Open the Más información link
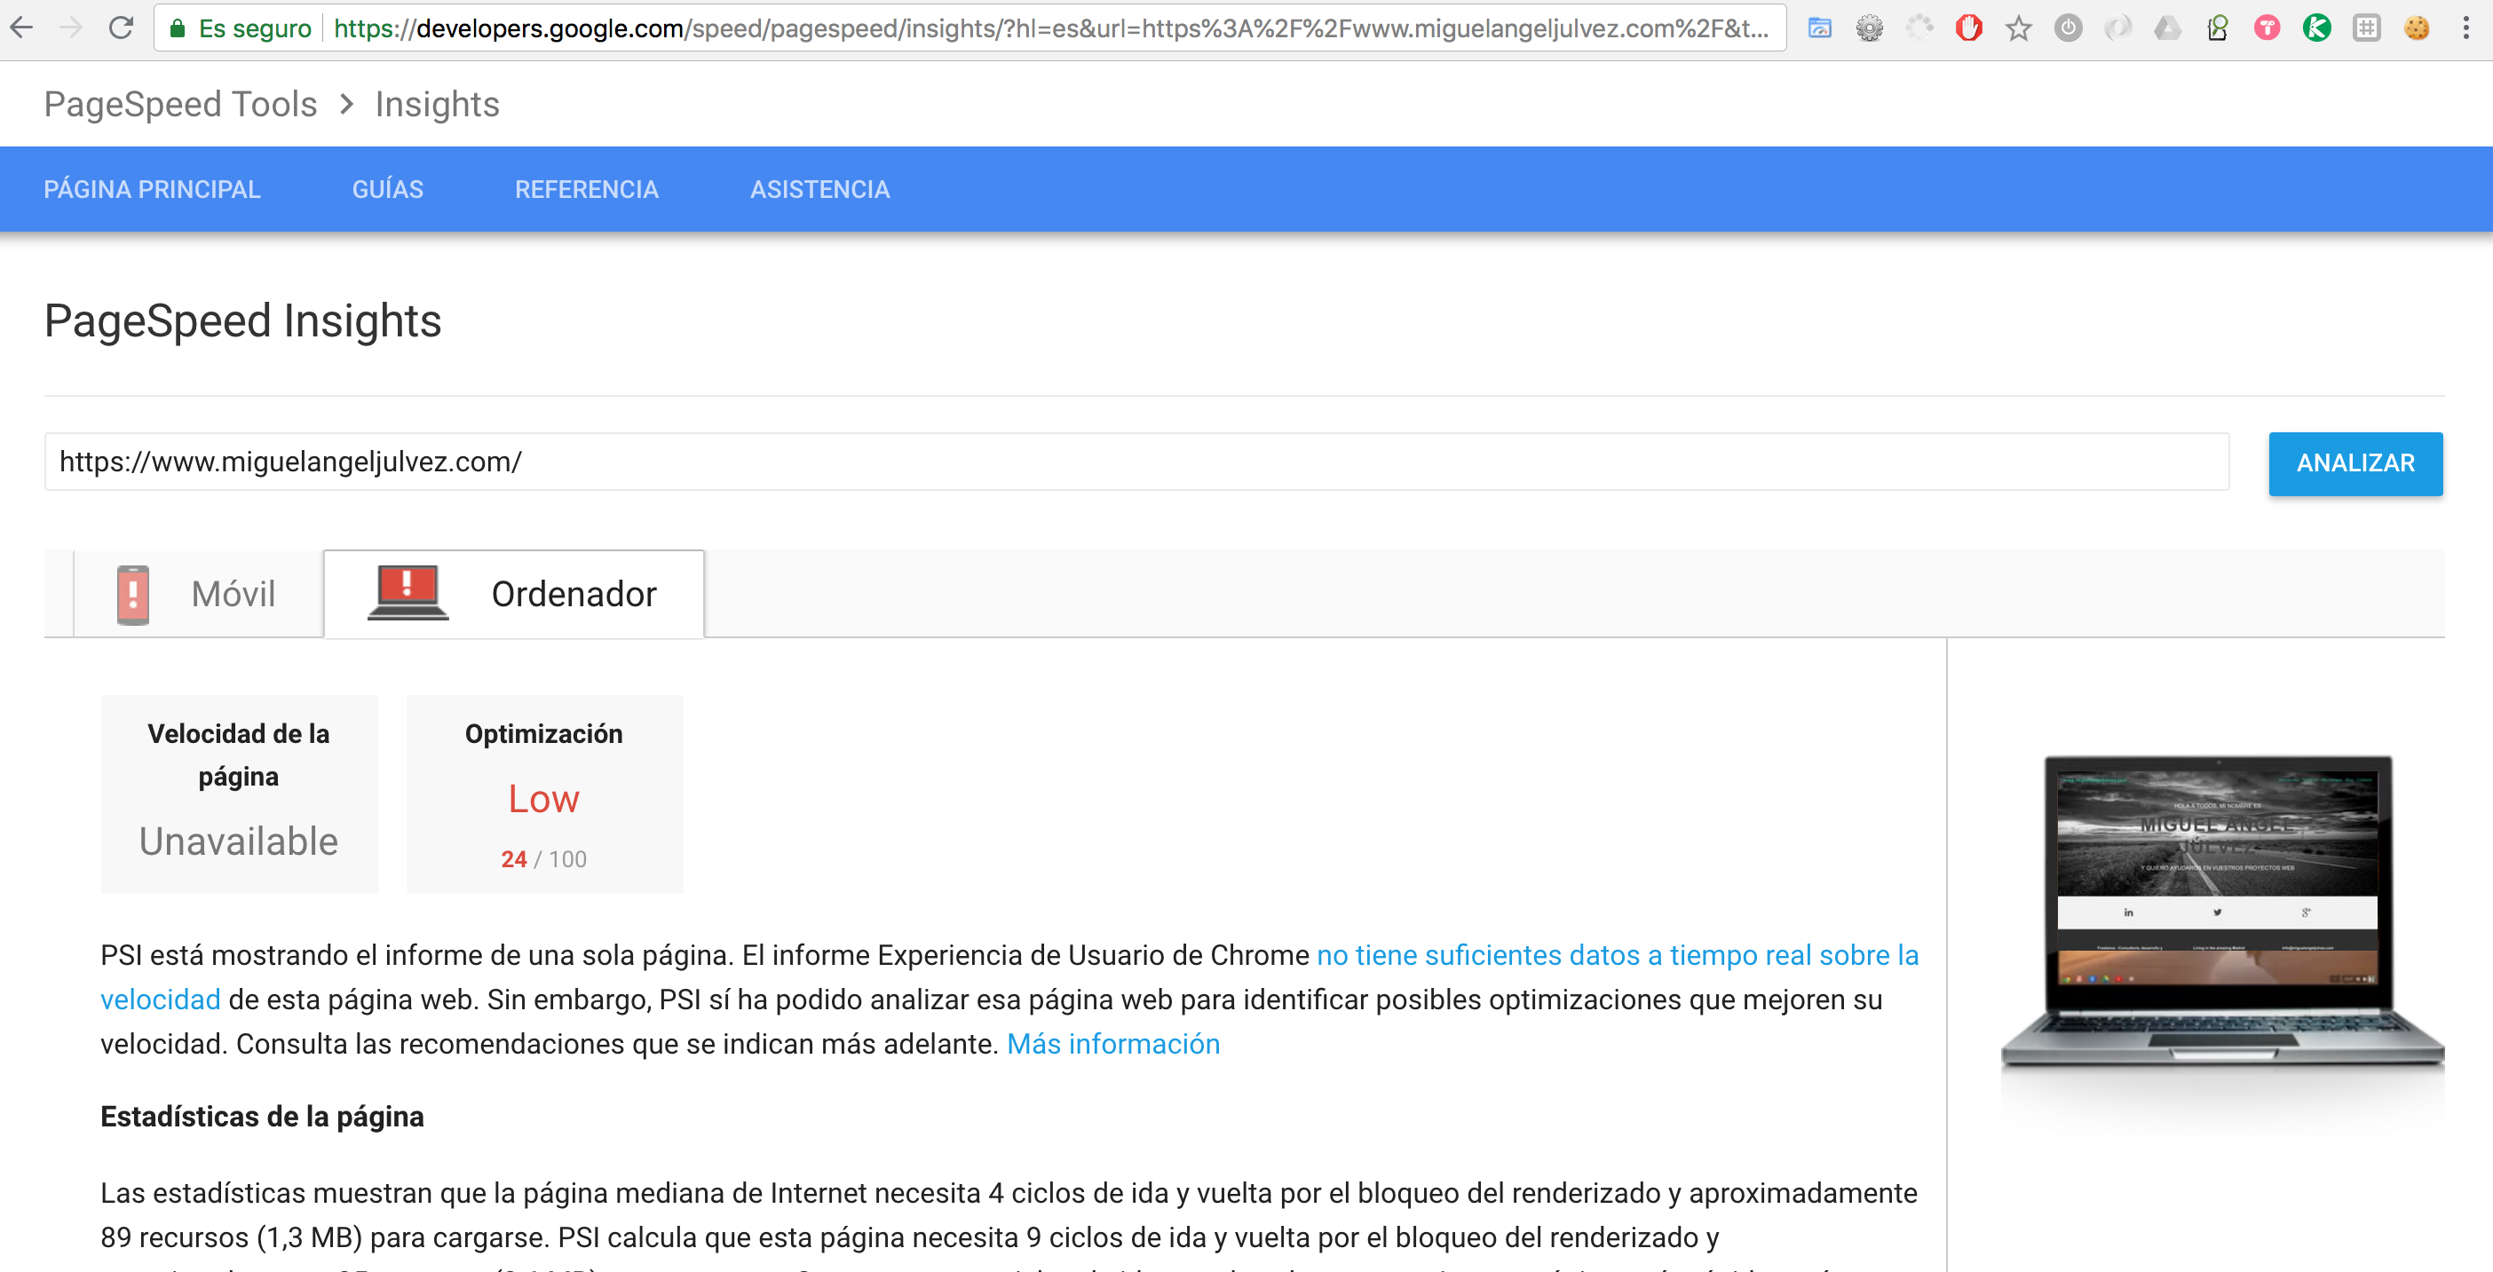The width and height of the screenshot is (2493, 1272). (x=1113, y=1044)
